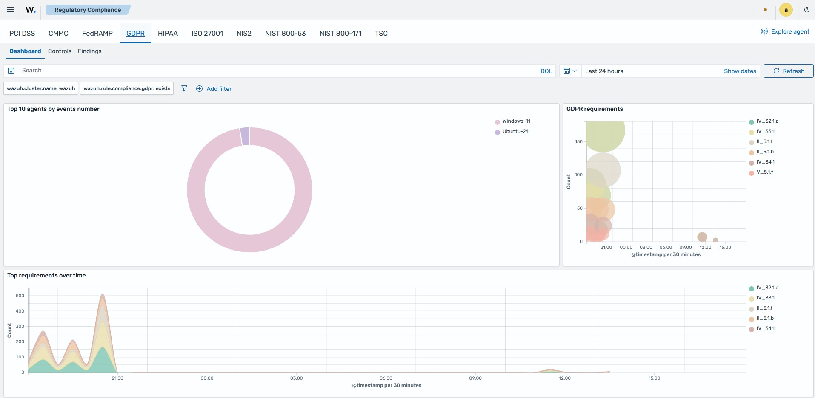Click IV_33.1 color dot in bottom legend
Image resolution: width=815 pixels, height=398 pixels.
point(752,299)
